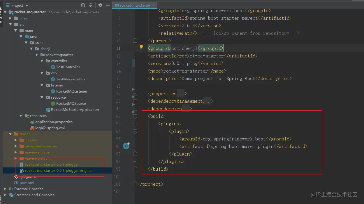
Task: Click the jar archive icon for rocket-mq-starter-0.0.1-plug.jar
Action: tap(22, 165)
